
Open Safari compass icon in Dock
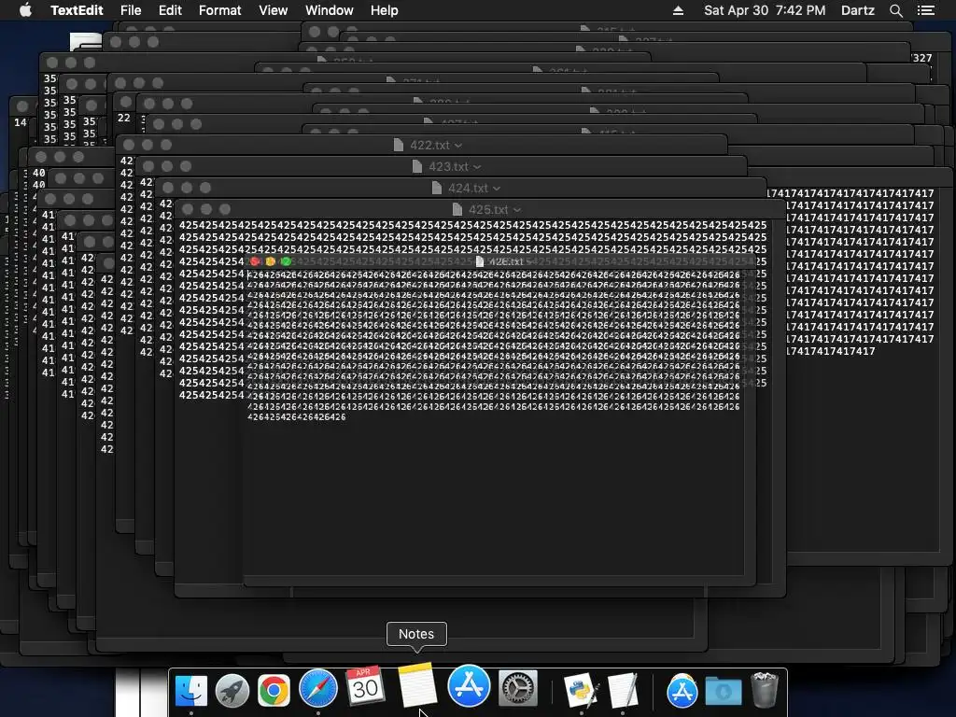(317, 688)
